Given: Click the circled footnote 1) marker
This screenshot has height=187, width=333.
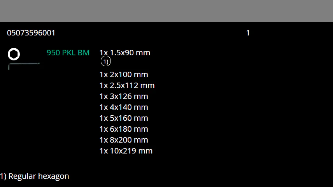Looking at the screenshot, I should tap(105, 62).
